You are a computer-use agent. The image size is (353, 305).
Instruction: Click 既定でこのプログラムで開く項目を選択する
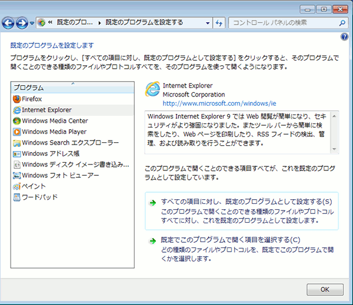[x=230, y=240]
